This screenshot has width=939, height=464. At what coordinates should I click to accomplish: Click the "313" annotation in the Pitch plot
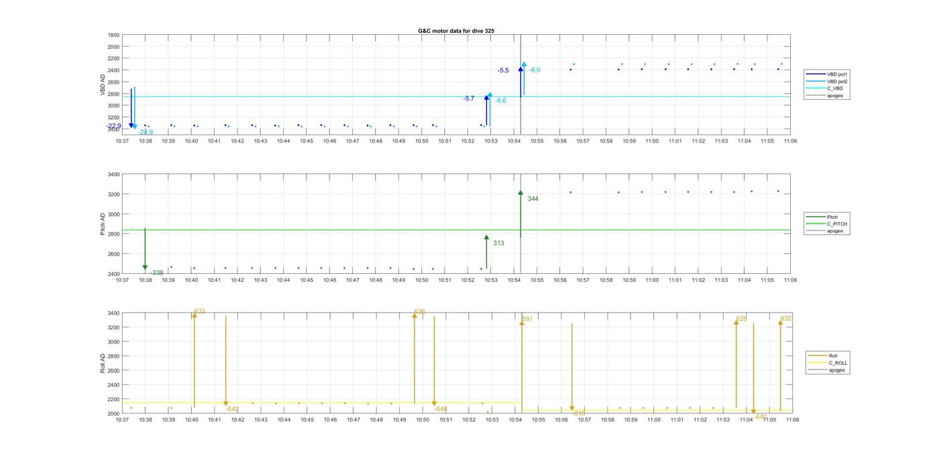tap(498, 243)
